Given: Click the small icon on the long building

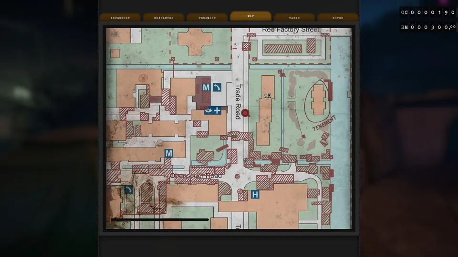Looking at the screenshot, I should pyautogui.click(x=268, y=95).
